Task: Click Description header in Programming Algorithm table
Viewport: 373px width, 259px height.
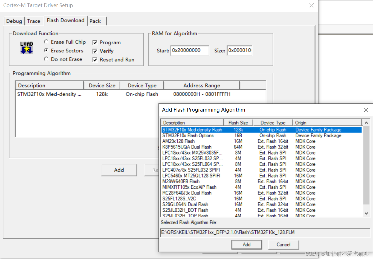Action: coord(49,85)
